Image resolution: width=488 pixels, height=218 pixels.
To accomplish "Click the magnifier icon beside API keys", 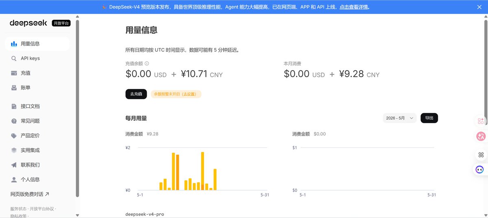I will (14, 58).
